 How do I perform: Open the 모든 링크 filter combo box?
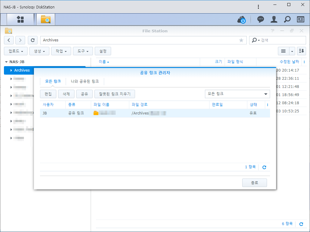pyautogui.click(x=237, y=94)
